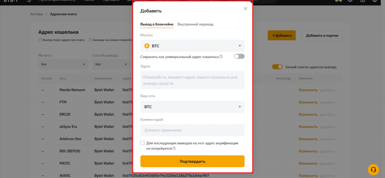Open the support headset chat icon
Image resolution: width=385 pixels, height=178 pixels.
tap(373, 169)
